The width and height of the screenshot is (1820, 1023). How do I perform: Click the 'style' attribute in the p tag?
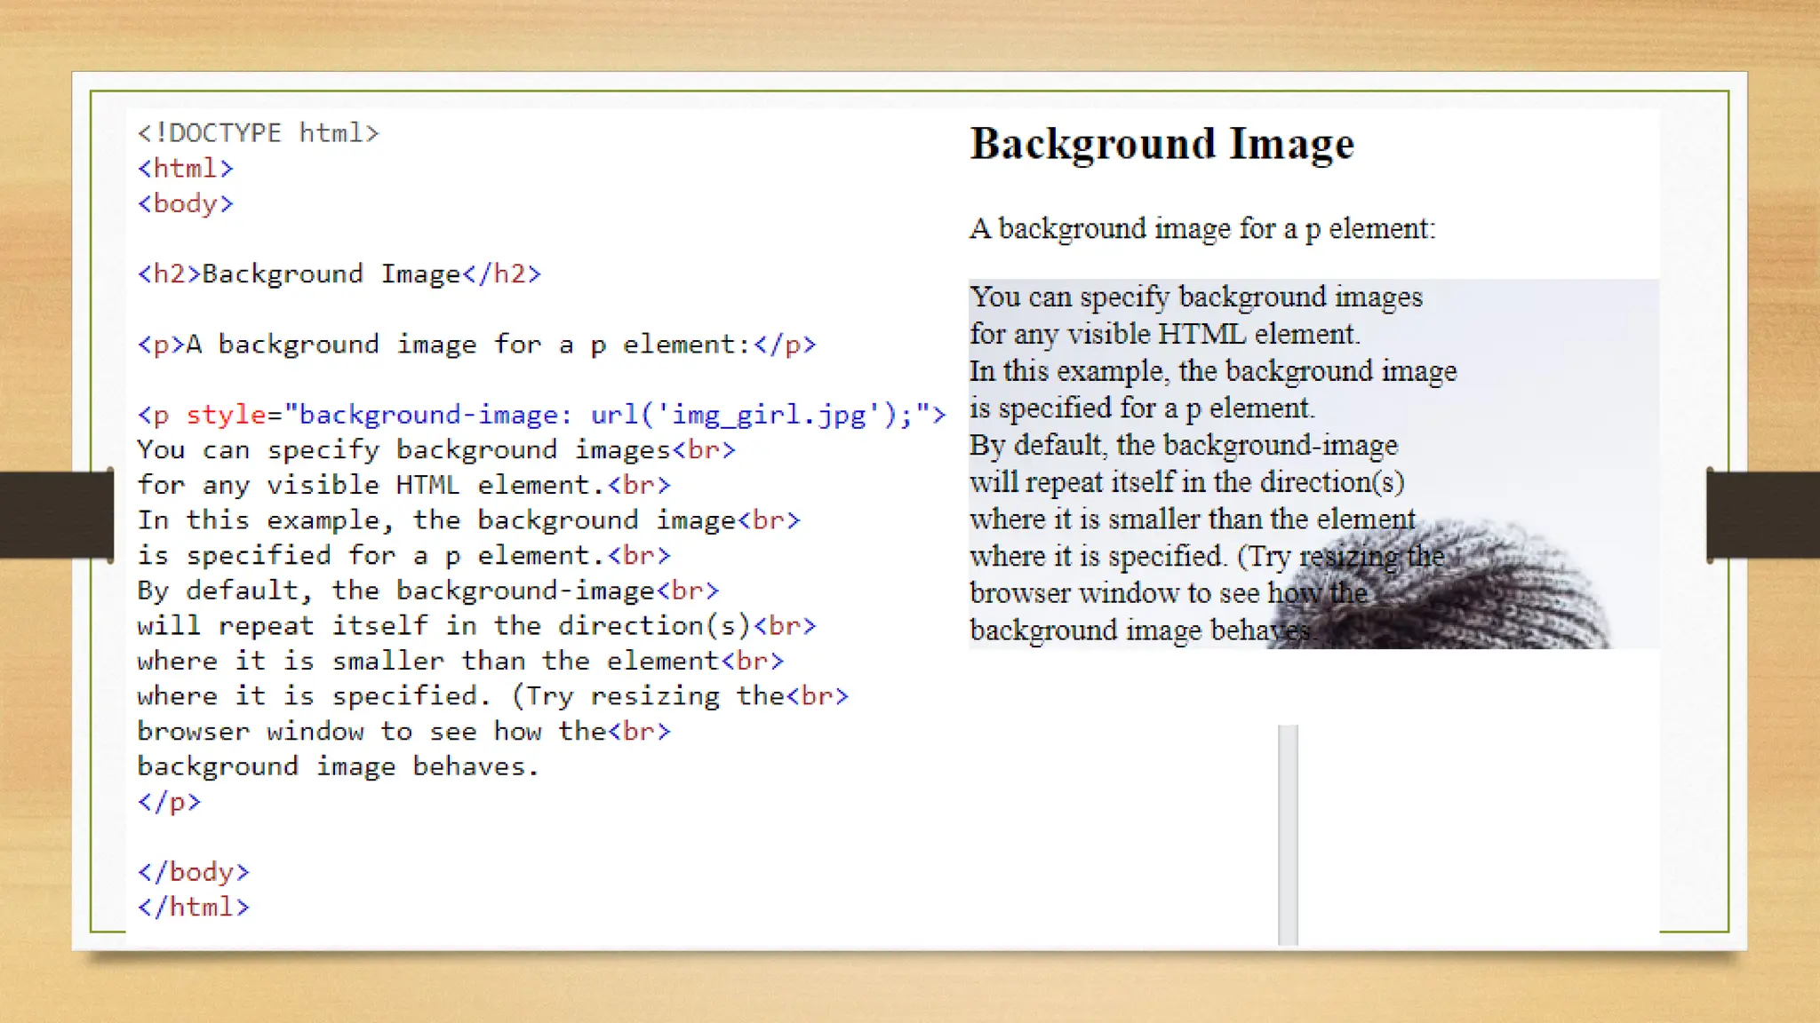(x=226, y=415)
